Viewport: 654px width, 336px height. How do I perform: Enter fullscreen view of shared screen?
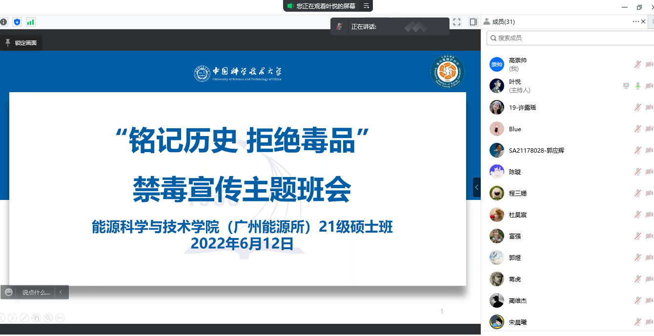pyautogui.click(x=457, y=22)
